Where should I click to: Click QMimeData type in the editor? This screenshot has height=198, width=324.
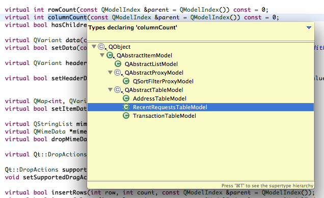point(49,131)
